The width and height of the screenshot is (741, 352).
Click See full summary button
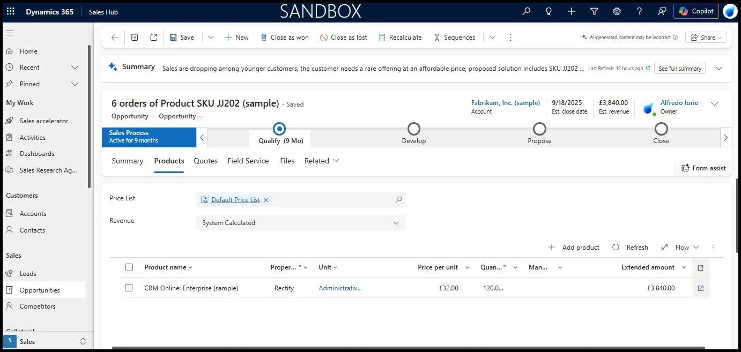[x=680, y=69]
